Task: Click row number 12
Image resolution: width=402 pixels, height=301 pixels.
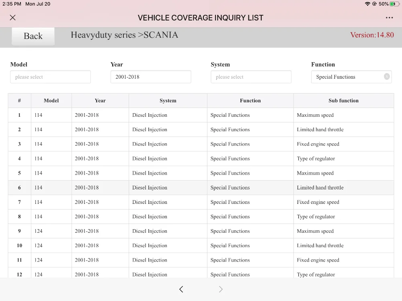Action: (19, 275)
